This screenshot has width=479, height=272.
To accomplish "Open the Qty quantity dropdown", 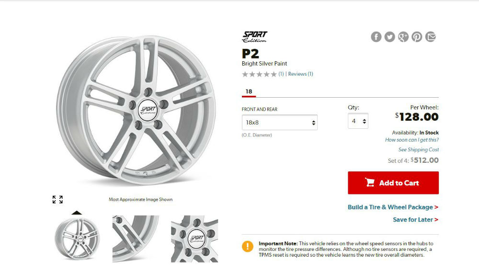I will point(358,121).
